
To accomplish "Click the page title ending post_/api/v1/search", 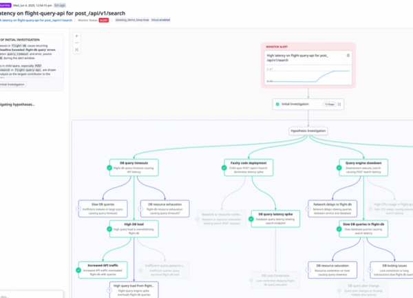I will coord(63,13).
